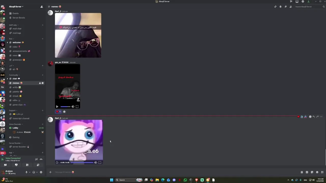React with the red heart quick emoji
This screenshot has width=326, height=183.
(298, 117)
